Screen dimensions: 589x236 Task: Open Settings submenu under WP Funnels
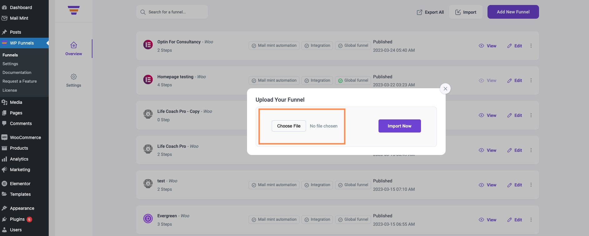[10, 64]
